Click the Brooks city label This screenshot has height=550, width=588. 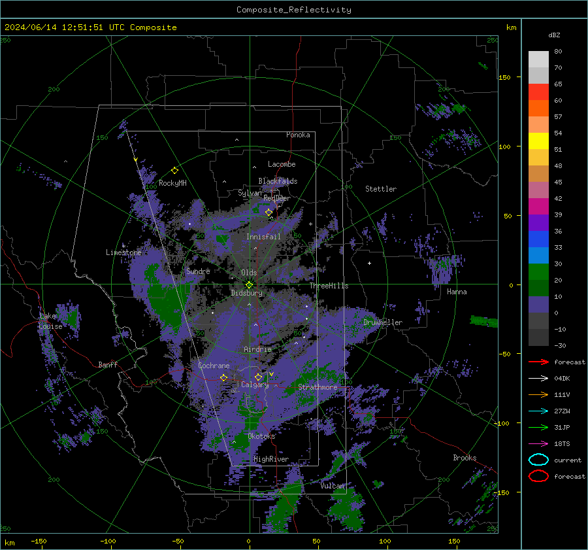[465, 458]
